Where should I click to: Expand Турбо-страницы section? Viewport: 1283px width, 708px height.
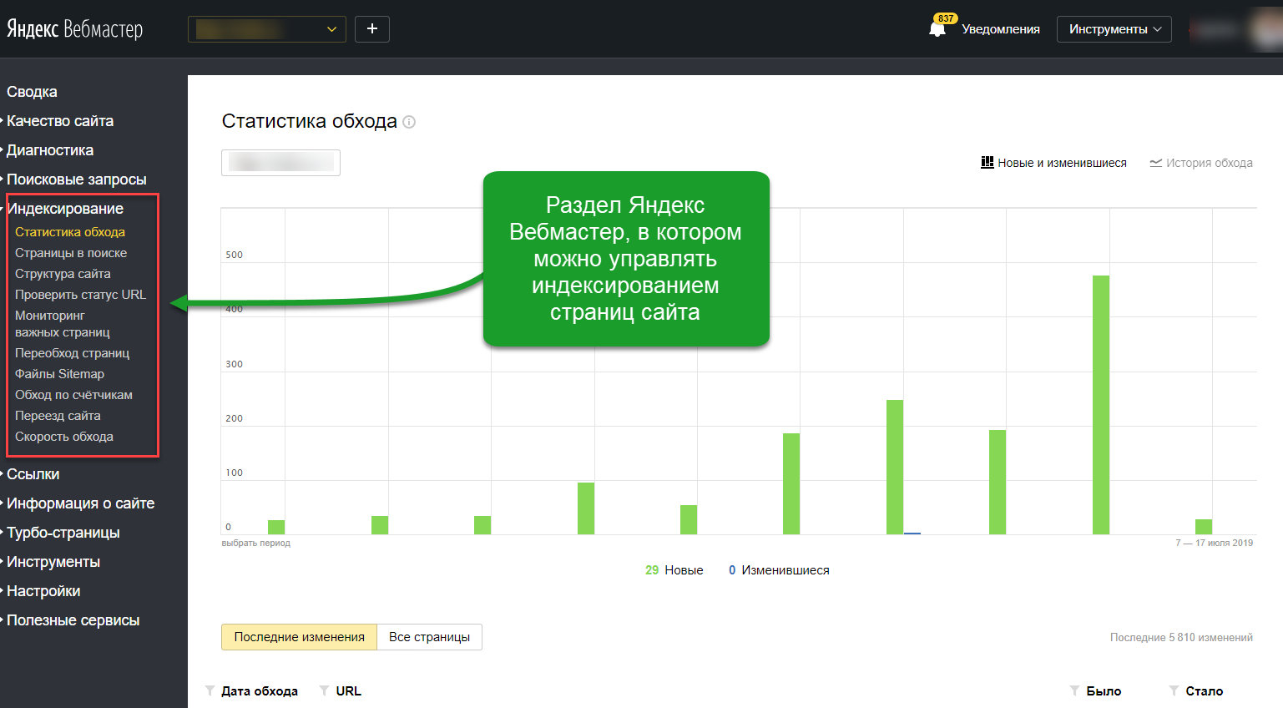tap(63, 533)
